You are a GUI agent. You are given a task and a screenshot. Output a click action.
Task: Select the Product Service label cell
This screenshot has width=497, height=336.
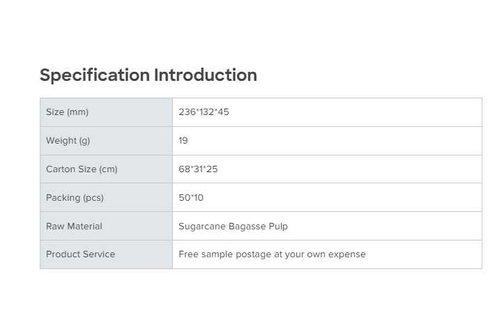coord(81,254)
